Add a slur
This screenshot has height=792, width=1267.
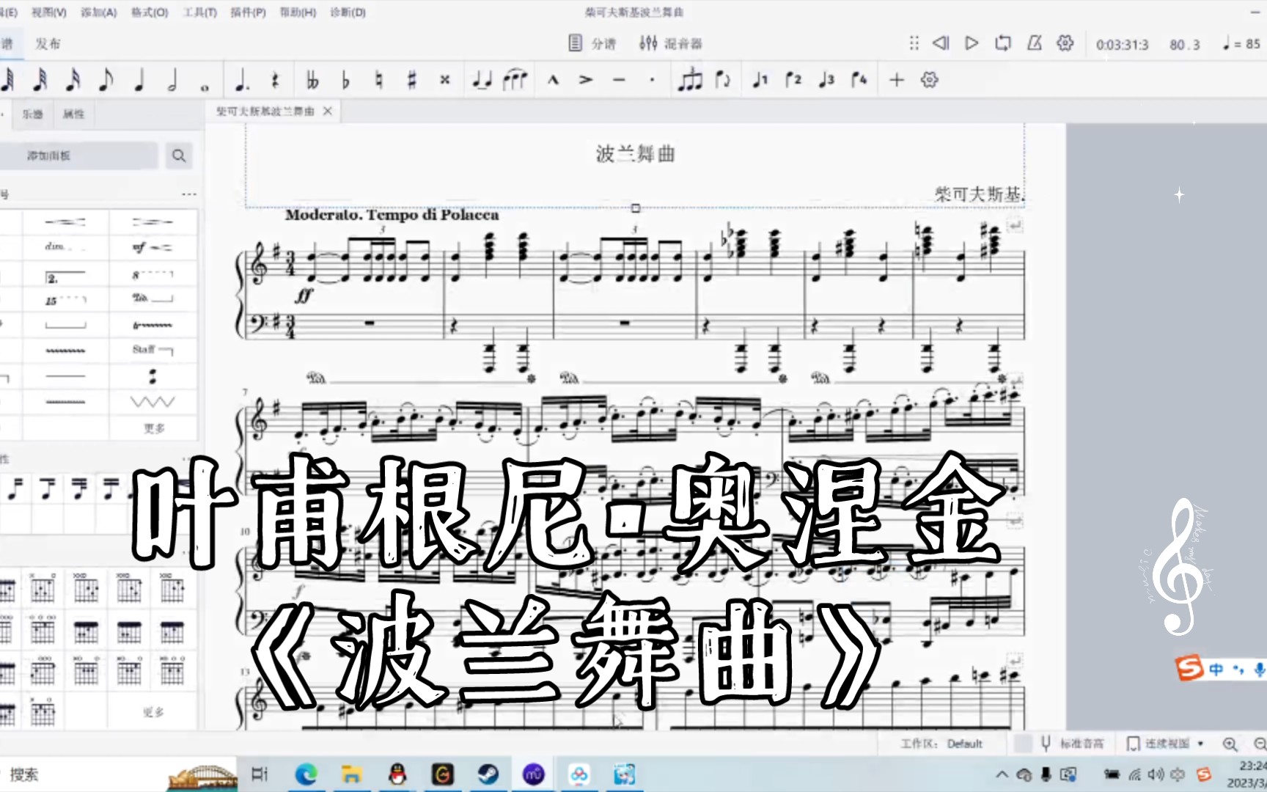[515, 79]
